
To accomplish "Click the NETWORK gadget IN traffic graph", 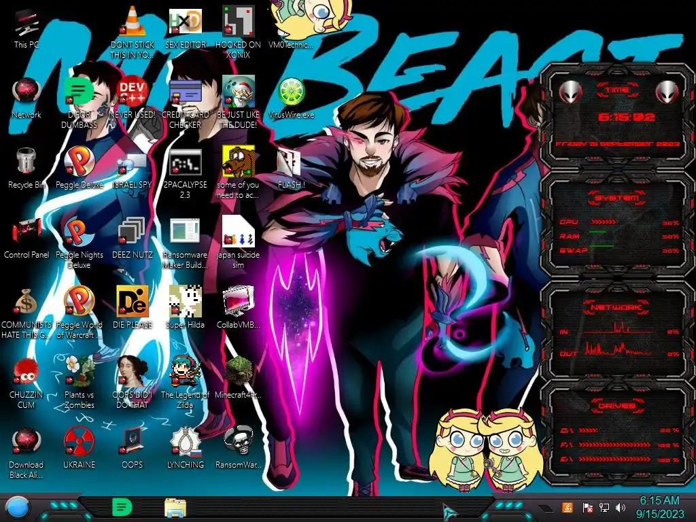I will click(618, 328).
